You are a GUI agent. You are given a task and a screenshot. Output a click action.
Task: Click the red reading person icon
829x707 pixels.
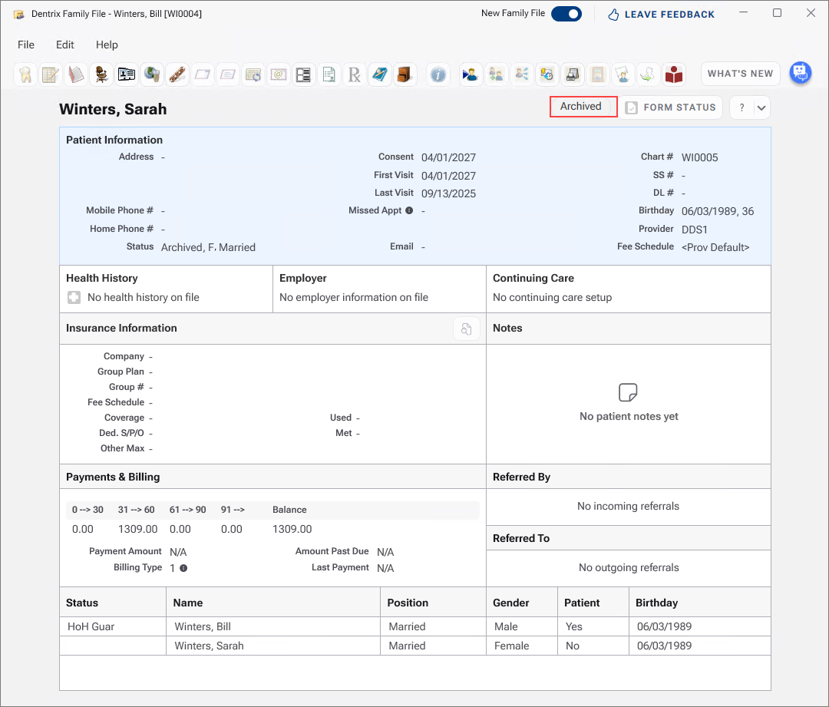pyautogui.click(x=674, y=74)
